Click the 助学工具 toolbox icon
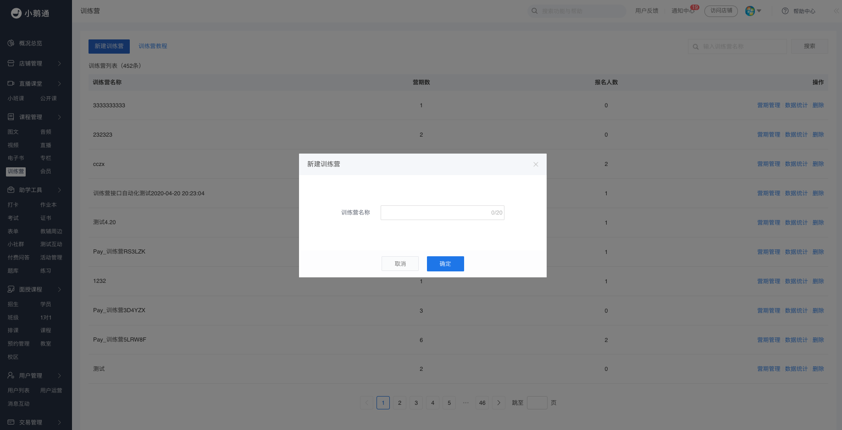Screen dimensions: 842x430 pyautogui.click(x=11, y=190)
